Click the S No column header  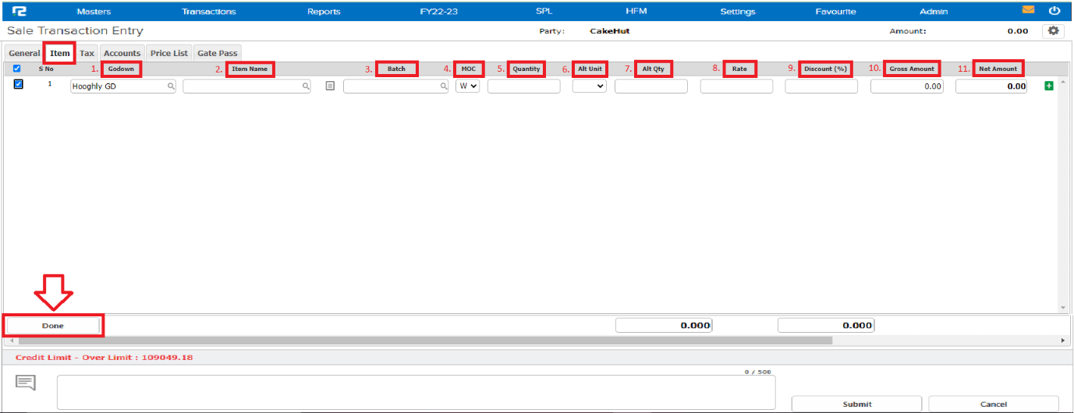pyautogui.click(x=46, y=69)
